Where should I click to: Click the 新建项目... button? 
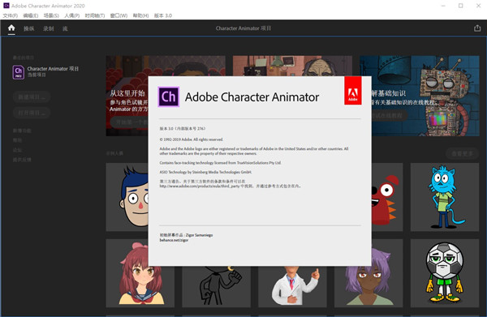32,97
